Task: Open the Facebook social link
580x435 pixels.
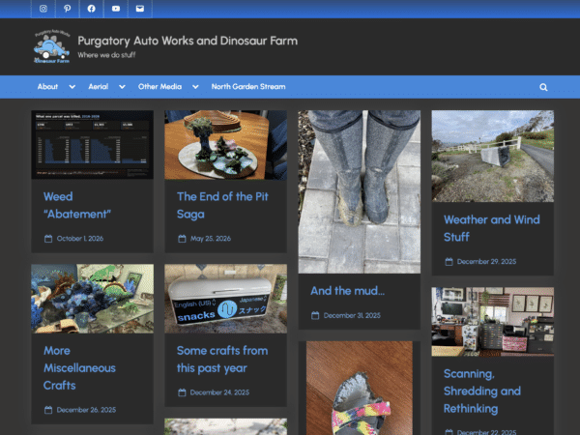Action: [92, 9]
